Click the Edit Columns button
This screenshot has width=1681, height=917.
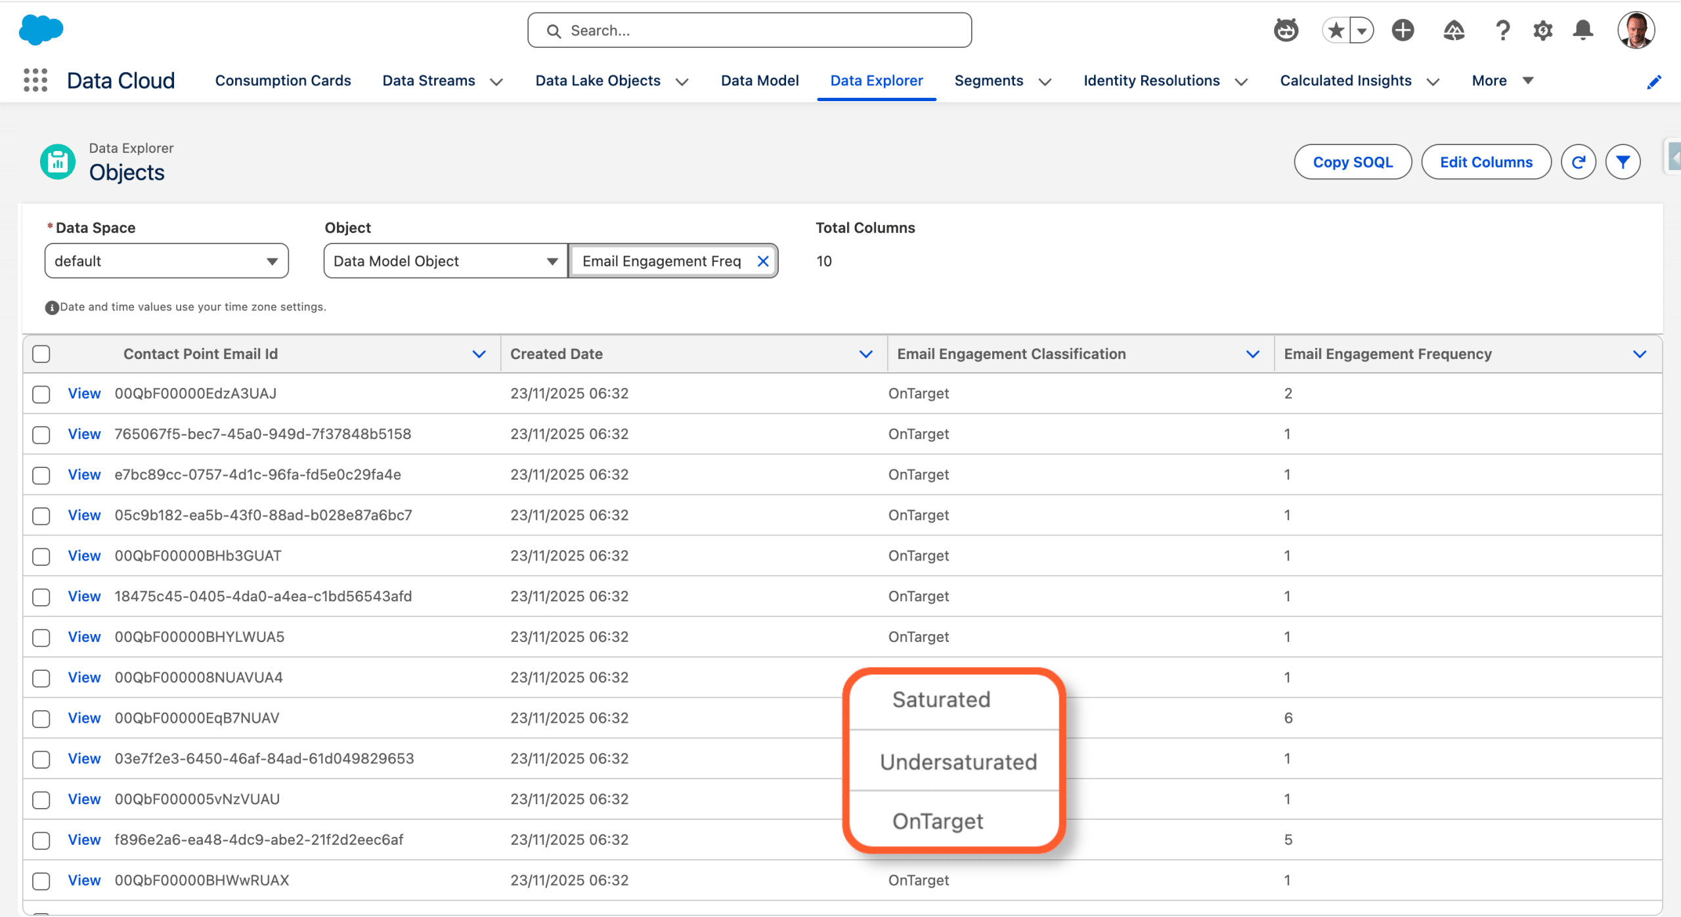(x=1485, y=162)
